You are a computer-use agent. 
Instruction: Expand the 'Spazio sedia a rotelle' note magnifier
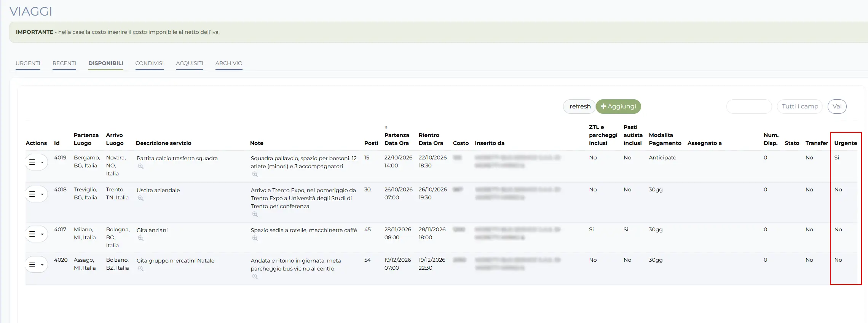(255, 238)
